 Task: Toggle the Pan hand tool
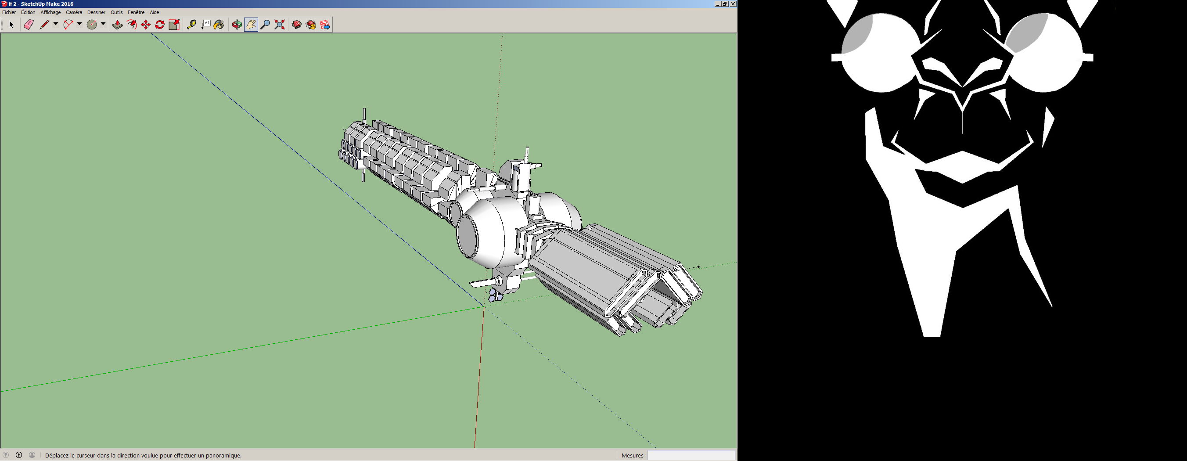coord(251,25)
